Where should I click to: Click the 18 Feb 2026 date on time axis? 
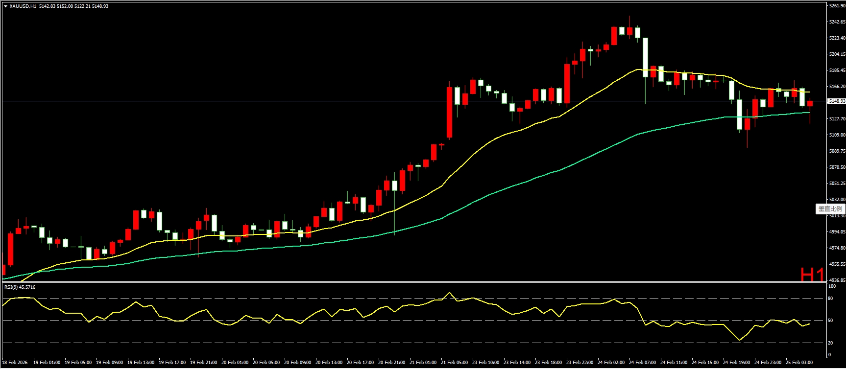[x=15, y=363]
